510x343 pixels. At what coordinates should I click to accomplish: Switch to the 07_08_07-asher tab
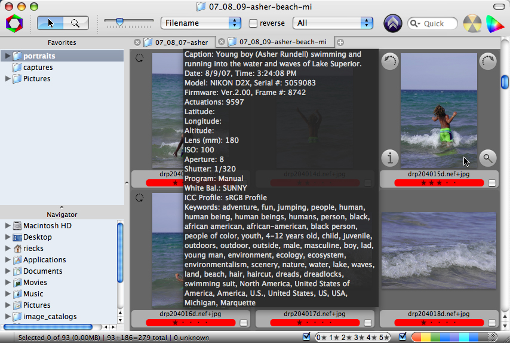[181, 42]
